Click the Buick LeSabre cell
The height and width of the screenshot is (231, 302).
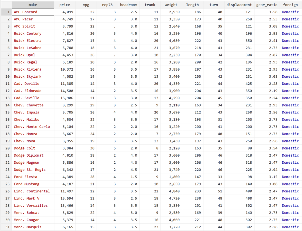[x=33, y=48]
